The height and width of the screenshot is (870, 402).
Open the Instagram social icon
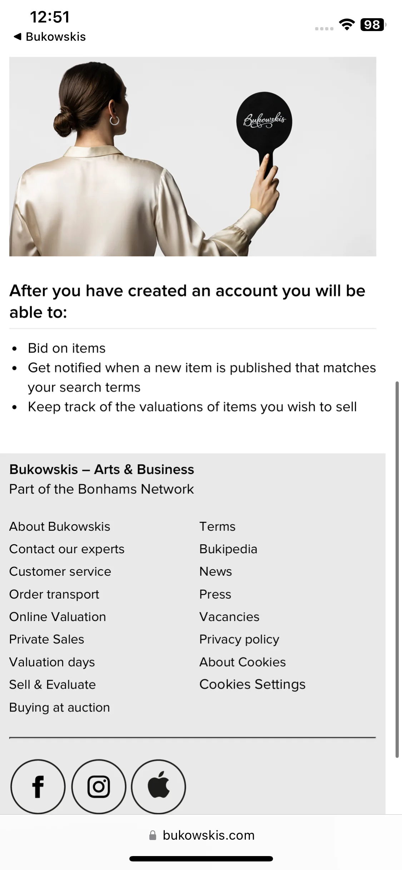point(99,786)
